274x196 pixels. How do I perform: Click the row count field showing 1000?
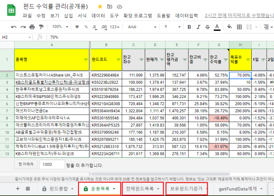[52, 164]
